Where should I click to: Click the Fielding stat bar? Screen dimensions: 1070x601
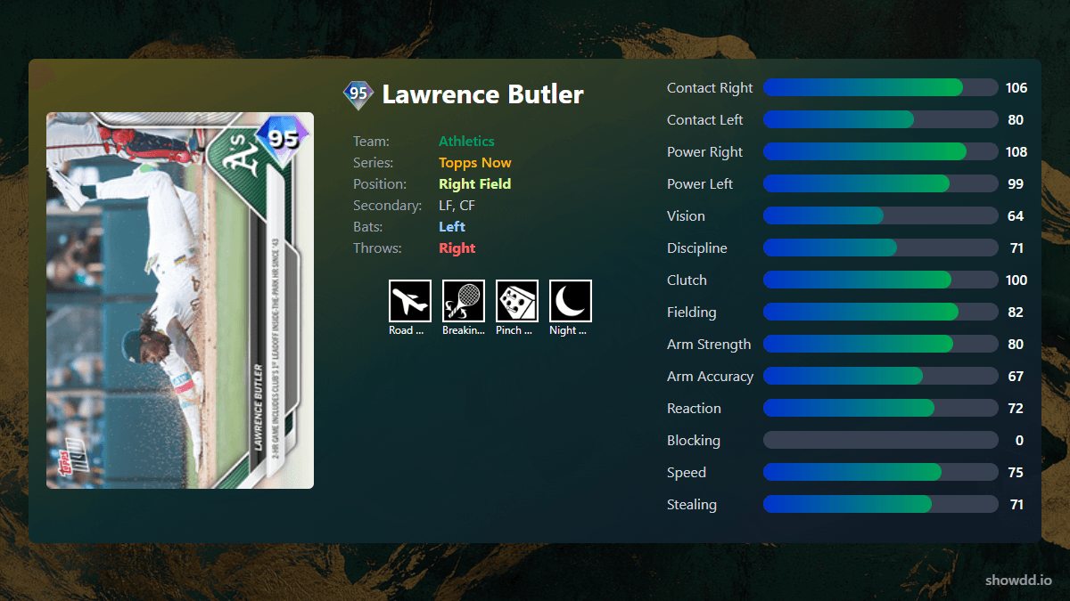click(x=881, y=312)
